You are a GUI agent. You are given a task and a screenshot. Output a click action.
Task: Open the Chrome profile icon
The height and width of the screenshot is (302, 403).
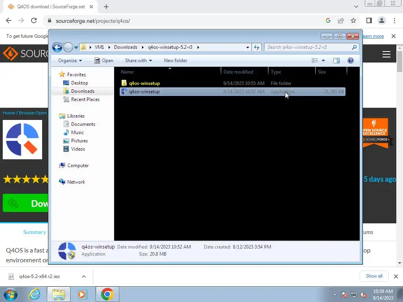[x=382, y=21]
